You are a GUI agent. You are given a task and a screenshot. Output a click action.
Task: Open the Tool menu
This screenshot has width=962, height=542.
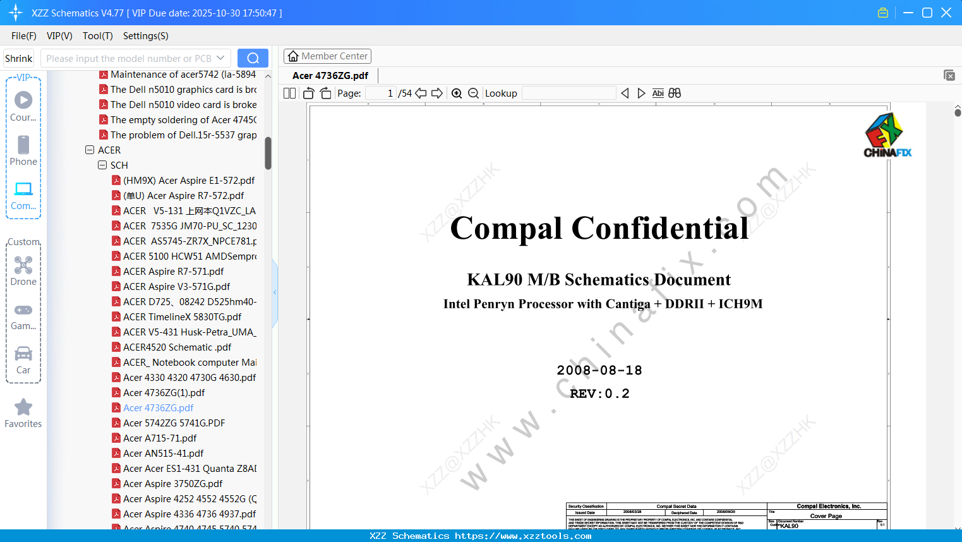pos(98,36)
